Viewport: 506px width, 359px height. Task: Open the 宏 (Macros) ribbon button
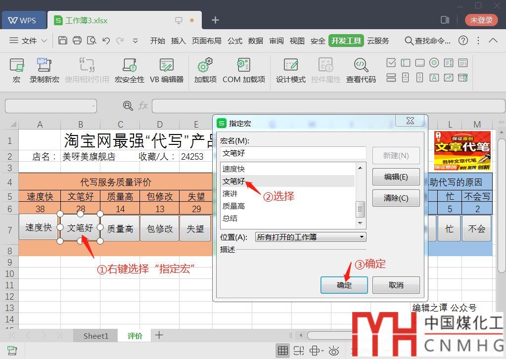tap(16, 70)
